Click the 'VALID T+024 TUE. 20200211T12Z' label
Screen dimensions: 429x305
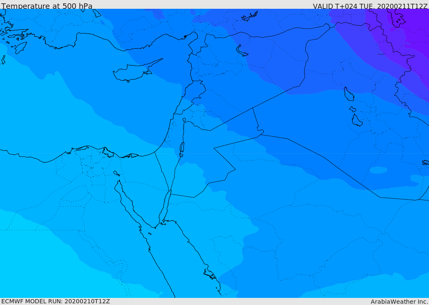(370, 6)
